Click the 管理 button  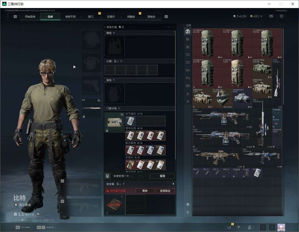tap(162, 176)
